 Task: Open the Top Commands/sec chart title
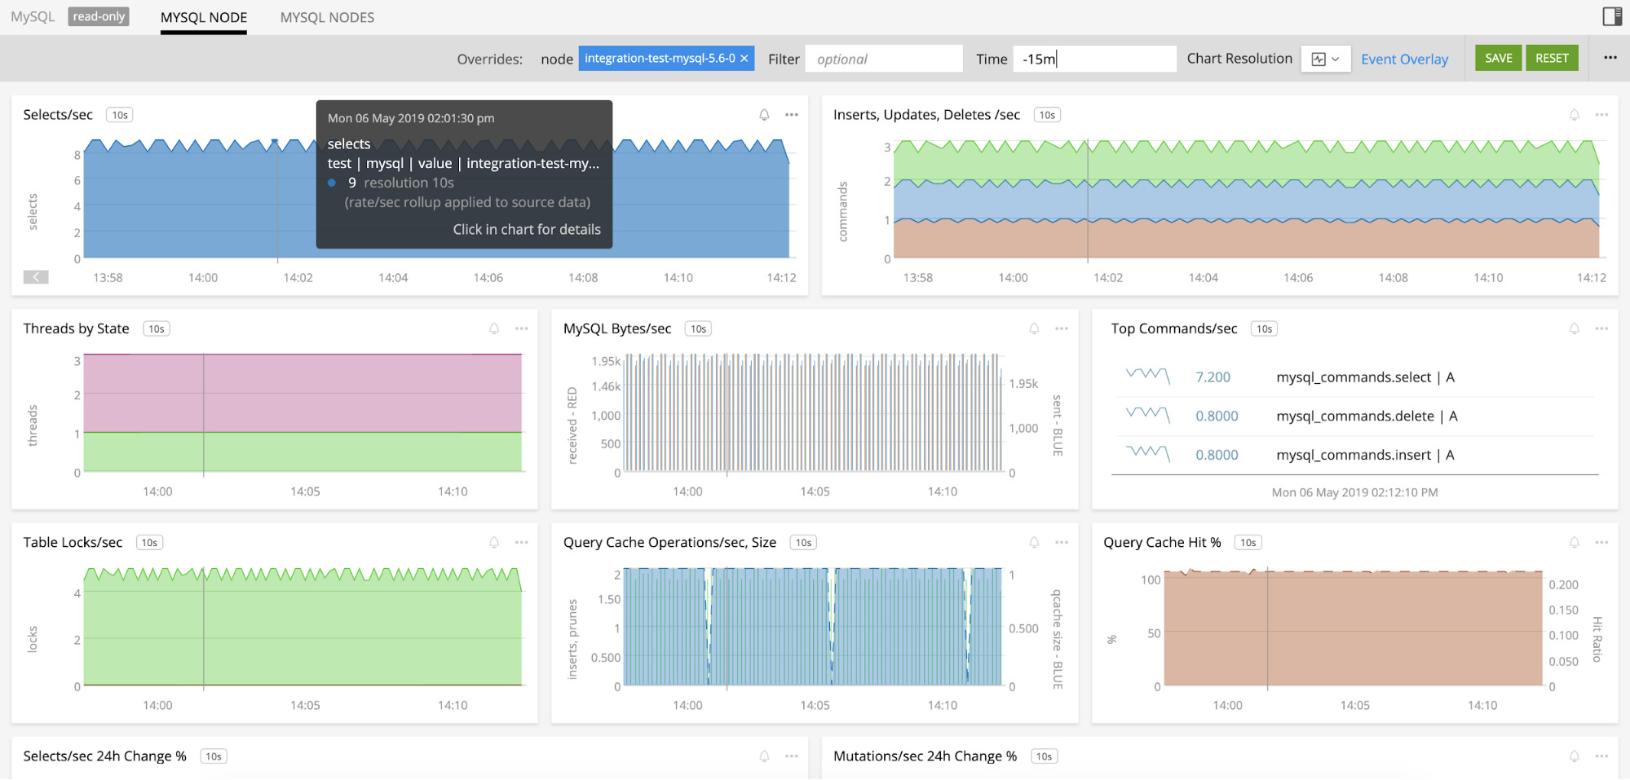1173,328
